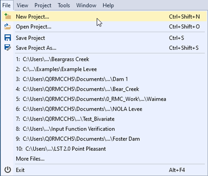Open recent project Beargrass Creek
Image resolution: width=208 pixels, height=176 pixels.
click(x=104, y=59)
